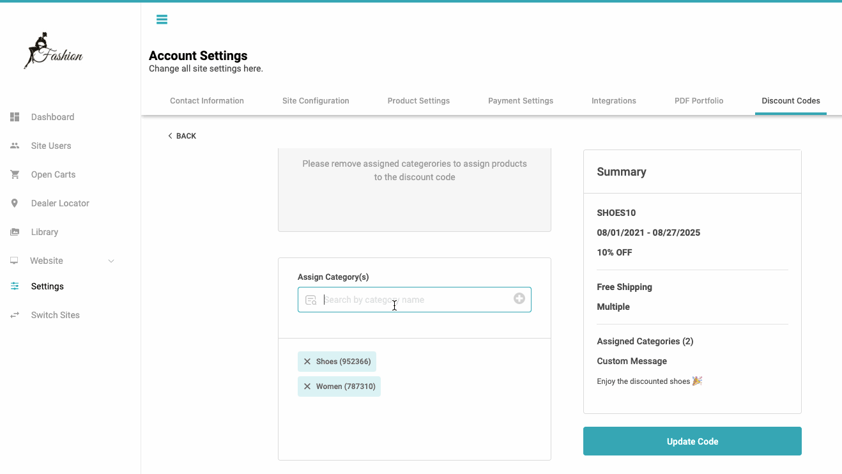Click the Library images icon
This screenshot has height=474, width=842.
[15, 232]
